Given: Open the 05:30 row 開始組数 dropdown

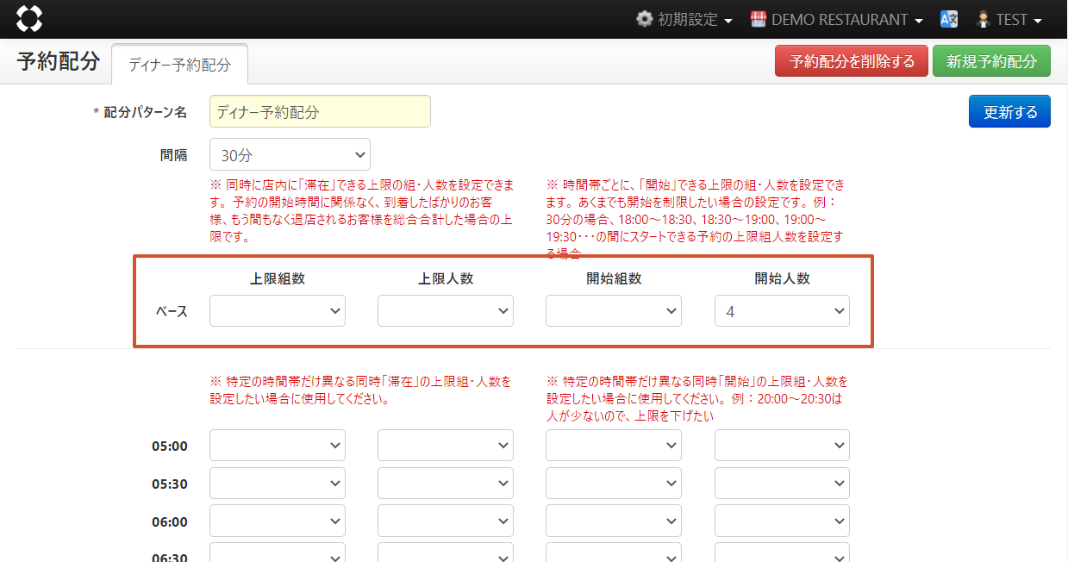Looking at the screenshot, I should tap(614, 484).
